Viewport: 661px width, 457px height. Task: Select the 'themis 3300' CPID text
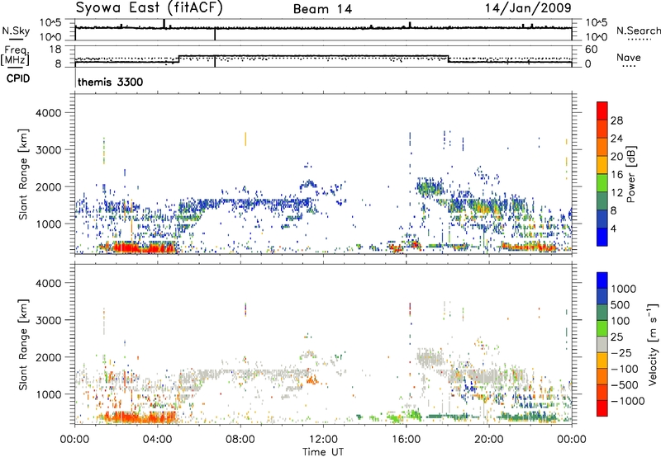point(111,82)
